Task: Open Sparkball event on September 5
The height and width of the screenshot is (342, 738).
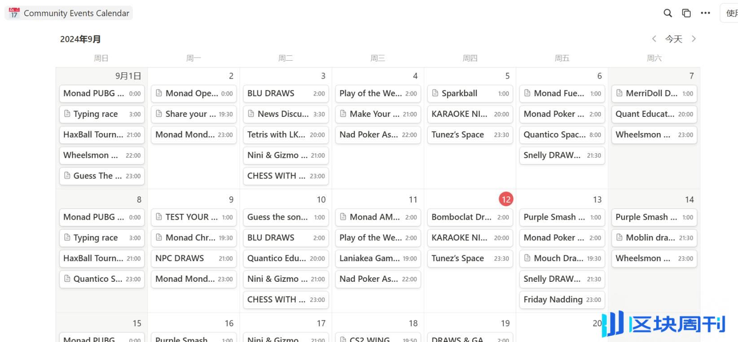Action: click(x=470, y=93)
